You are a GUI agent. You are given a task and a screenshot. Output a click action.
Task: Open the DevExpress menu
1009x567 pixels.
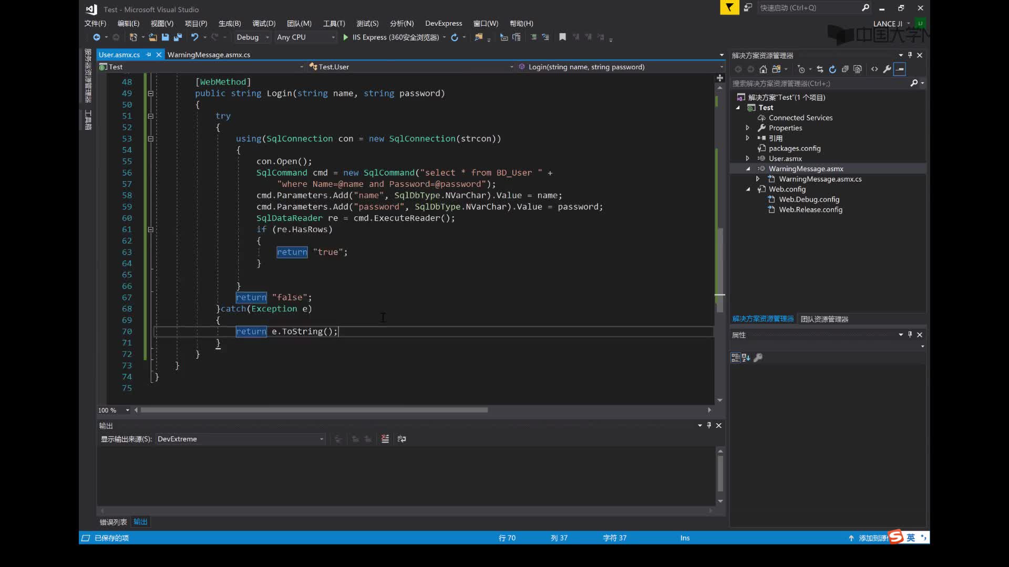[444, 23]
